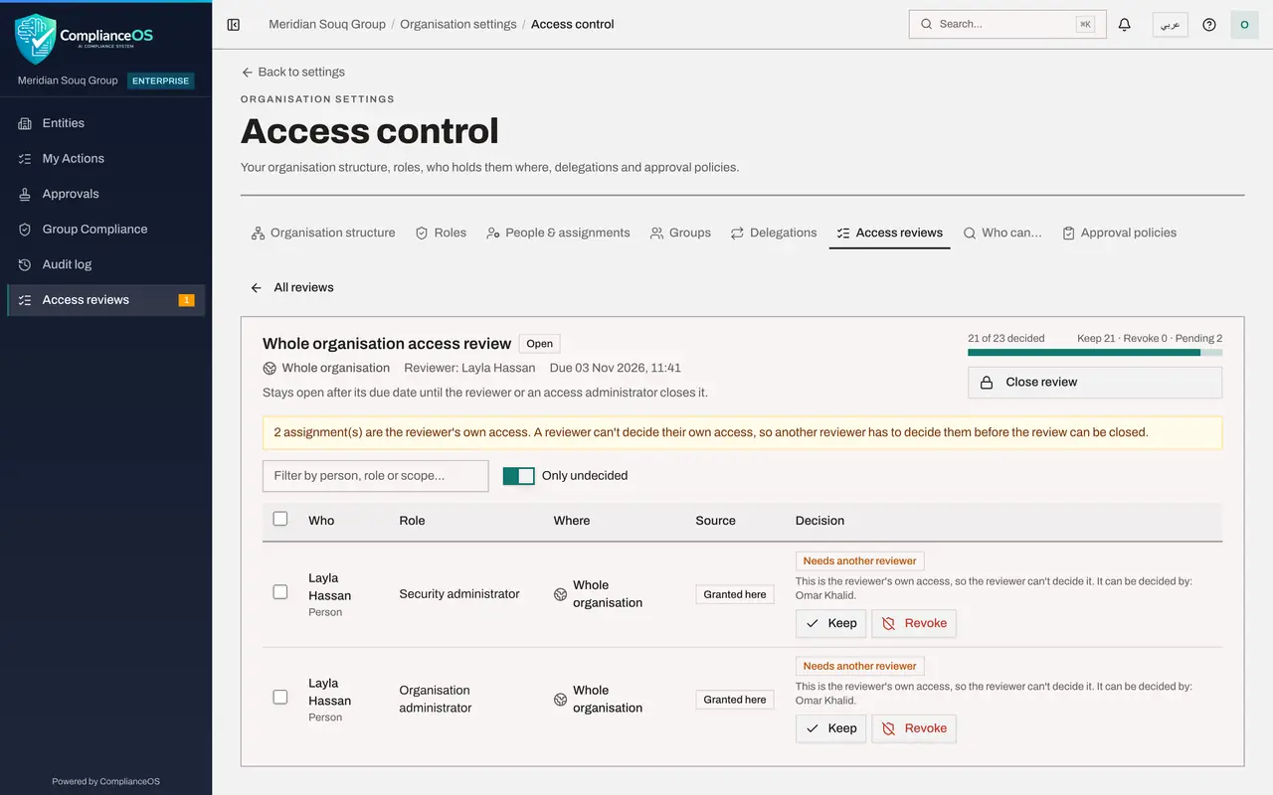
Task: Focus the filter by person field
Action: click(376, 476)
